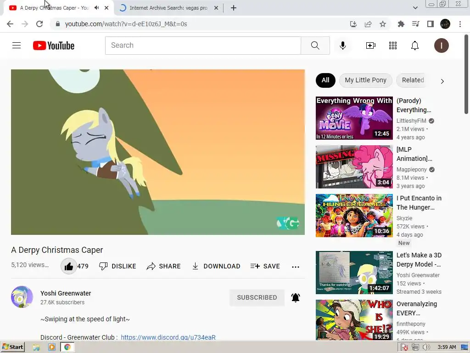Viewport: 470px width, 353px height.
Task: Open the Chrome profile avatar
Action: (x=445, y=24)
